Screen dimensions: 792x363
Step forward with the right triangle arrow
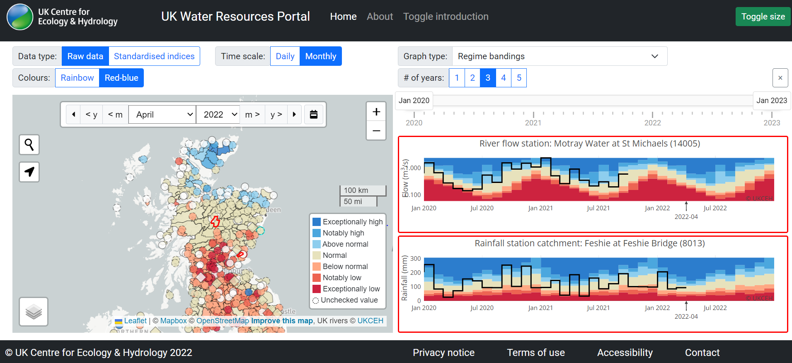294,115
